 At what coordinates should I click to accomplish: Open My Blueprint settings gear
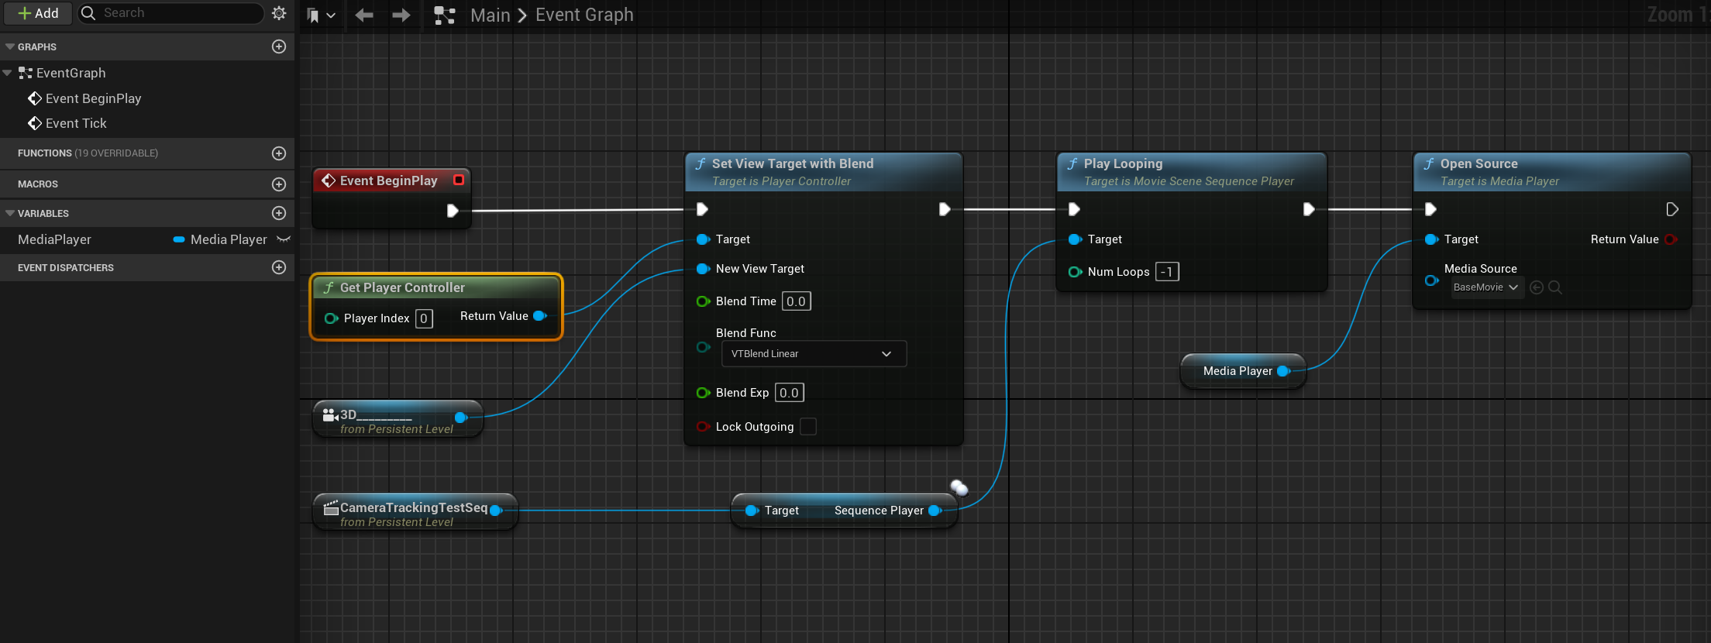280,13
